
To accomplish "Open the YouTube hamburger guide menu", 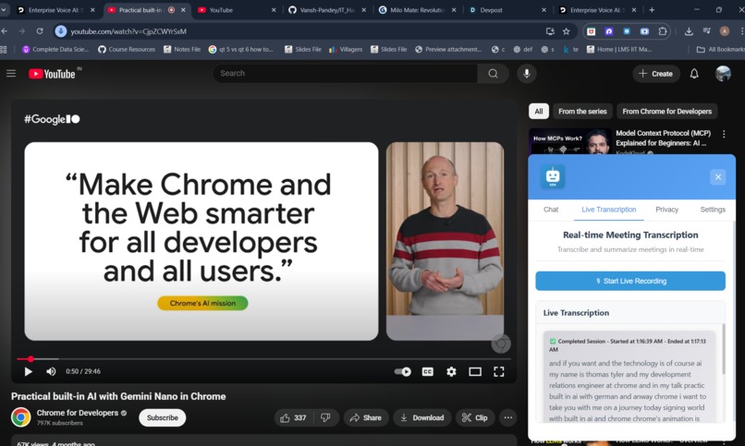I will click(11, 73).
